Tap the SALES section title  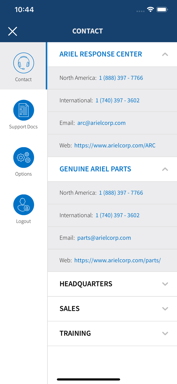(69, 308)
